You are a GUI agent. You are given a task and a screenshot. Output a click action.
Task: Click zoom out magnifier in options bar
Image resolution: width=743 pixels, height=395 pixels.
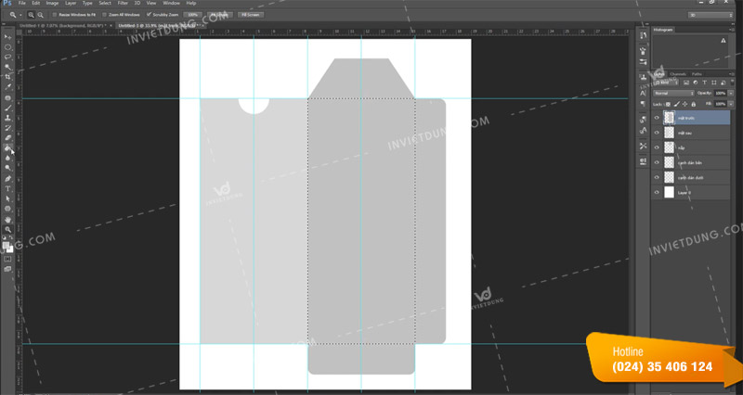pos(42,15)
